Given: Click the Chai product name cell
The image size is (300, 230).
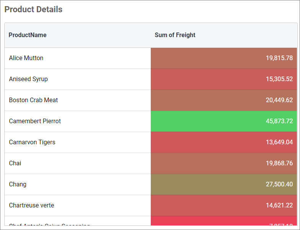Looking at the screenshot, I should tap(15, 163).
